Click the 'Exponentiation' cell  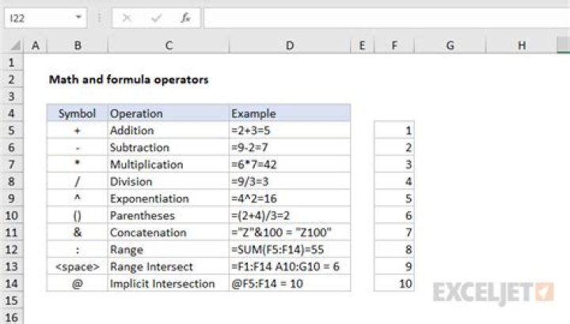[x=169, y=198]
